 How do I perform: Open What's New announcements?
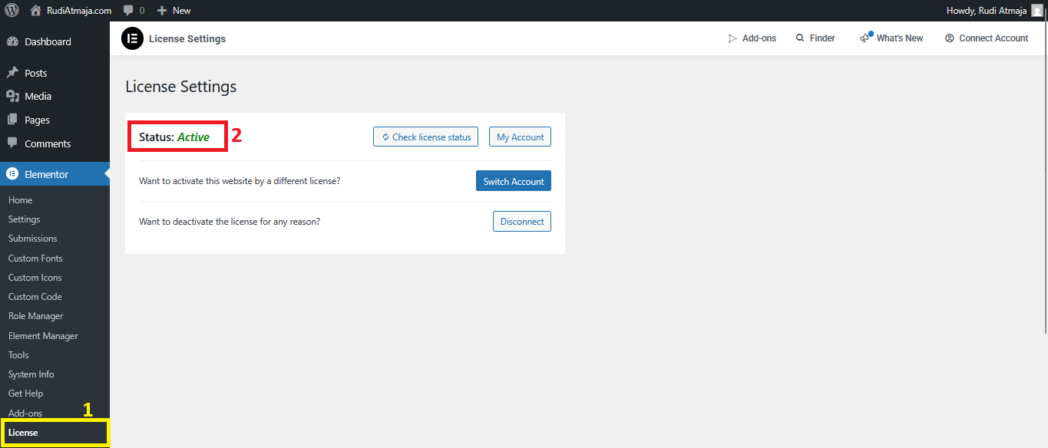tap(891, 38)
